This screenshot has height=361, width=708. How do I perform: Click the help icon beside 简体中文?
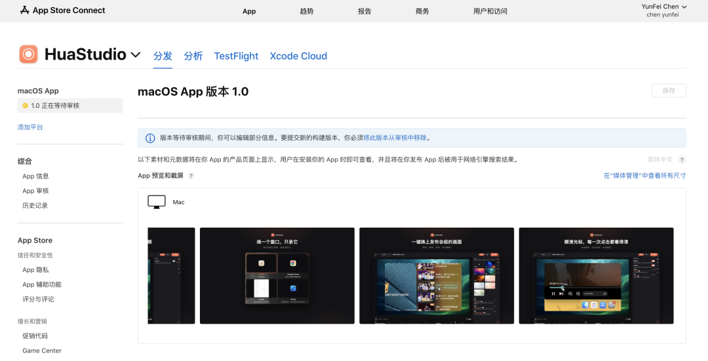click(682, 160)
